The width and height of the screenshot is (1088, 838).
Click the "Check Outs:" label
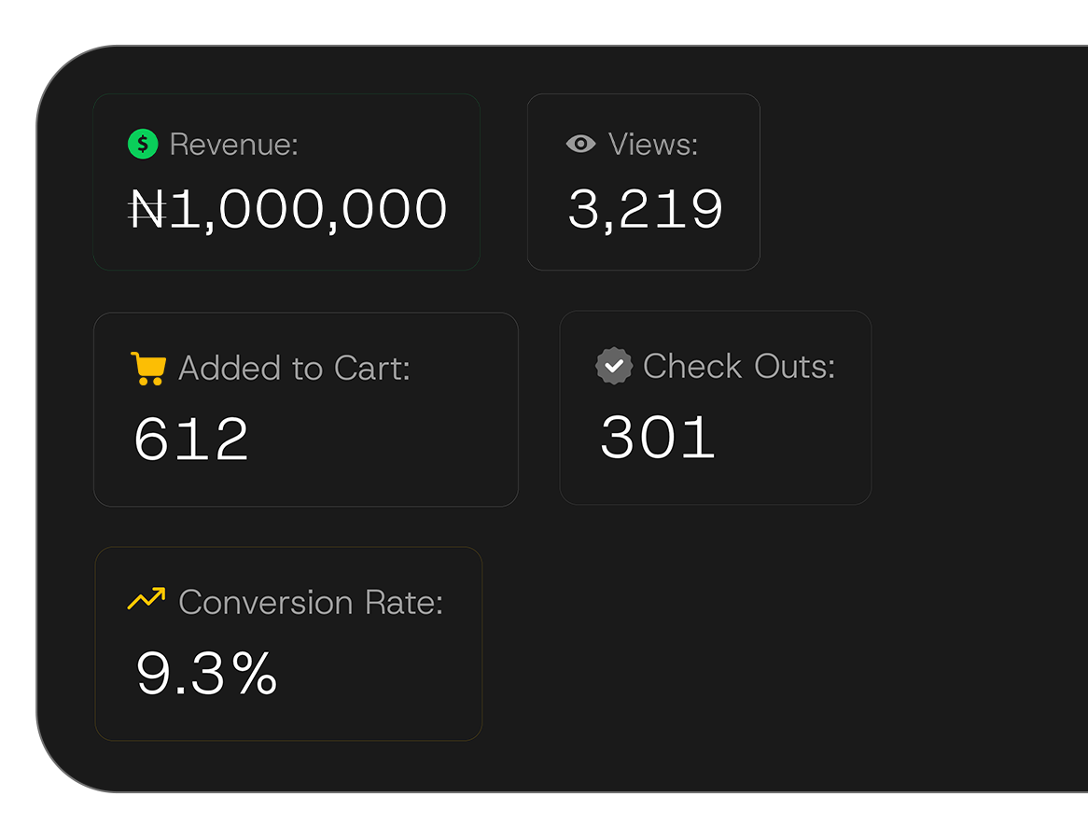point(739,366)
